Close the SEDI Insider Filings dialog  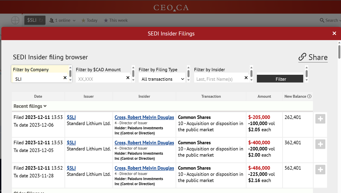(x=334, y=34)
